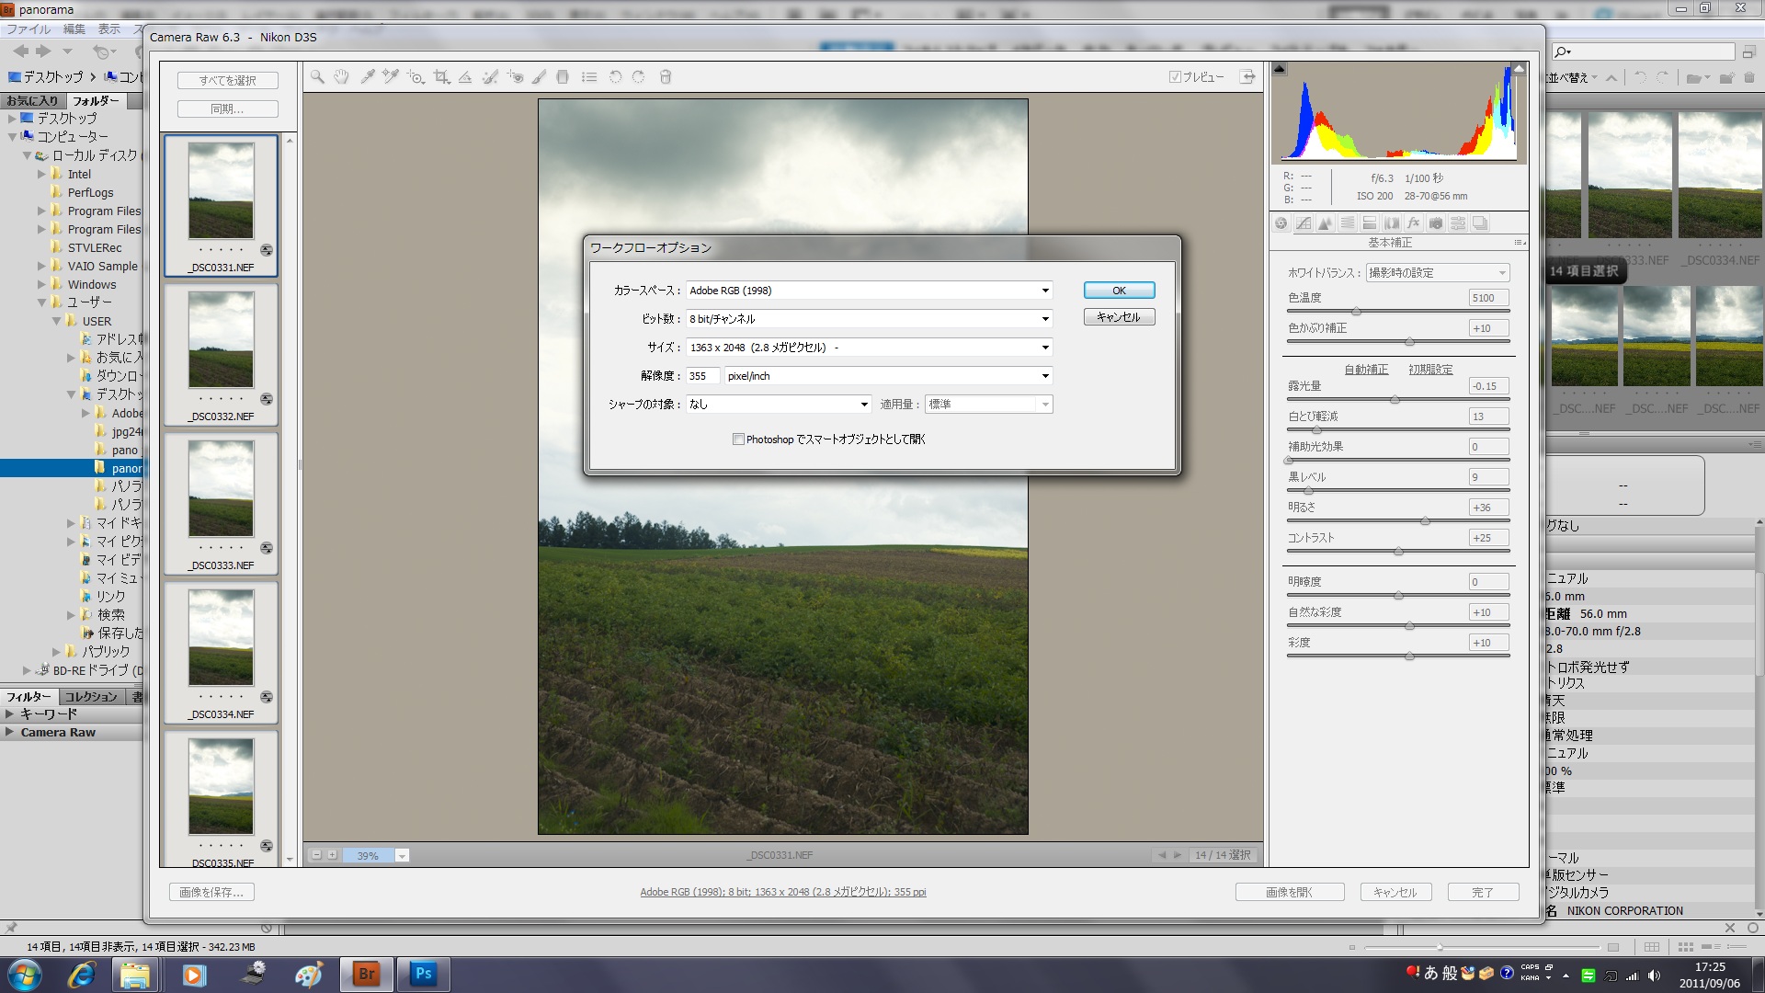
Task: Toggle the プレビュー preview checkbox
Action: 1175,77
